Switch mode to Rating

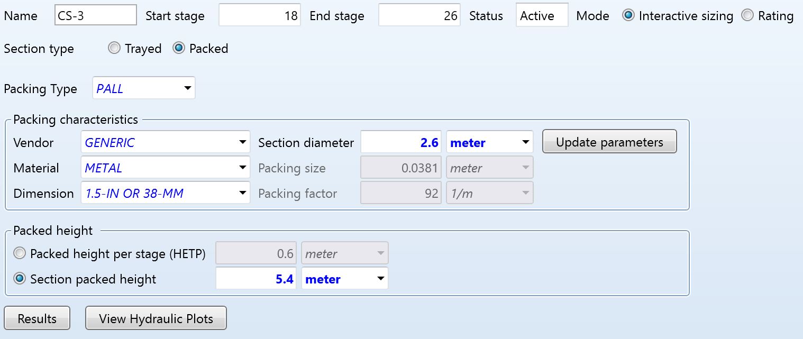tap(747, 16)
